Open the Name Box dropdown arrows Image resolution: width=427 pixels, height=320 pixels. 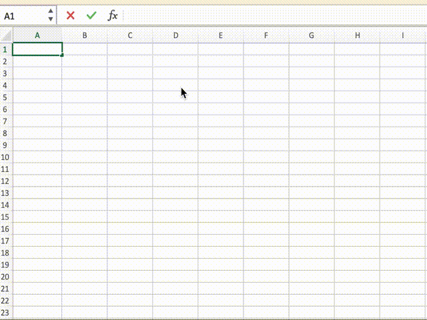click(x=51, y=15)
